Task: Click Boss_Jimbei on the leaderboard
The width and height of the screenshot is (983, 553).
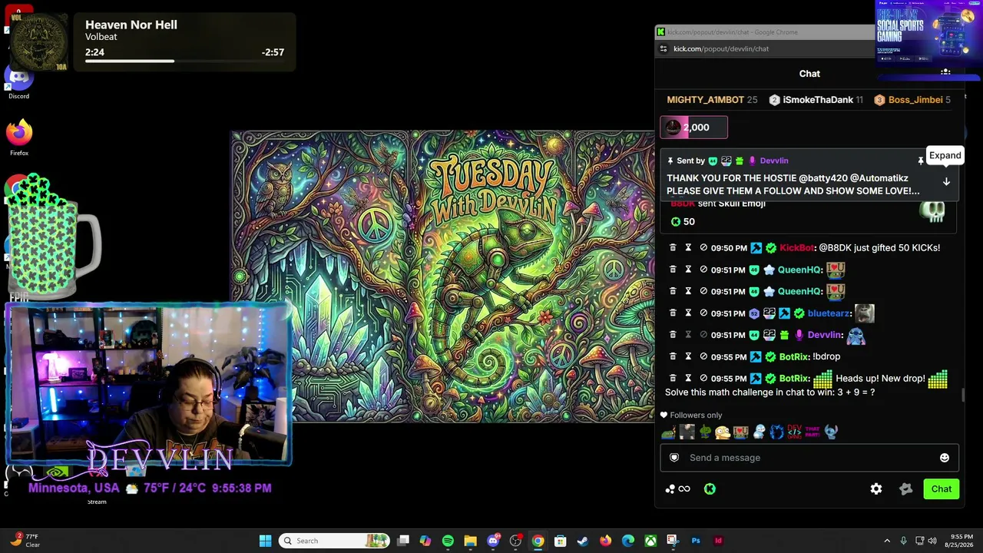Action: (915, 100)
